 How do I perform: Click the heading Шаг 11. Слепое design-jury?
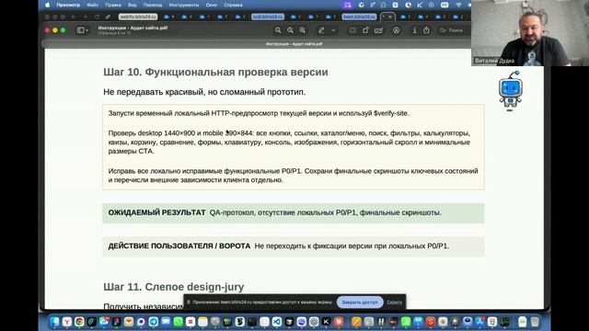(x=174, y=287)
